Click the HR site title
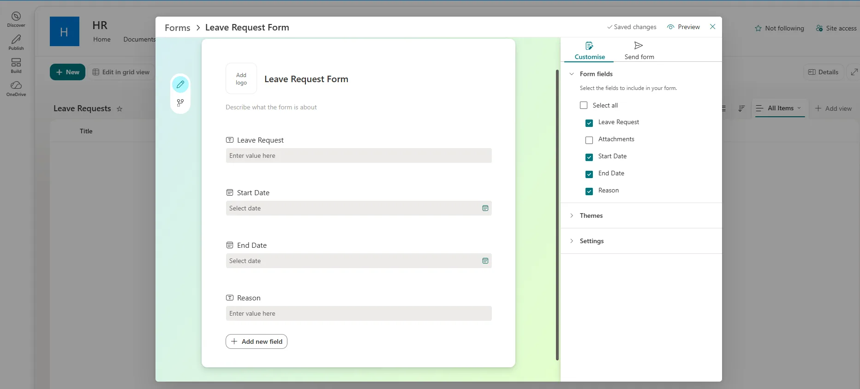 (100, 25)
